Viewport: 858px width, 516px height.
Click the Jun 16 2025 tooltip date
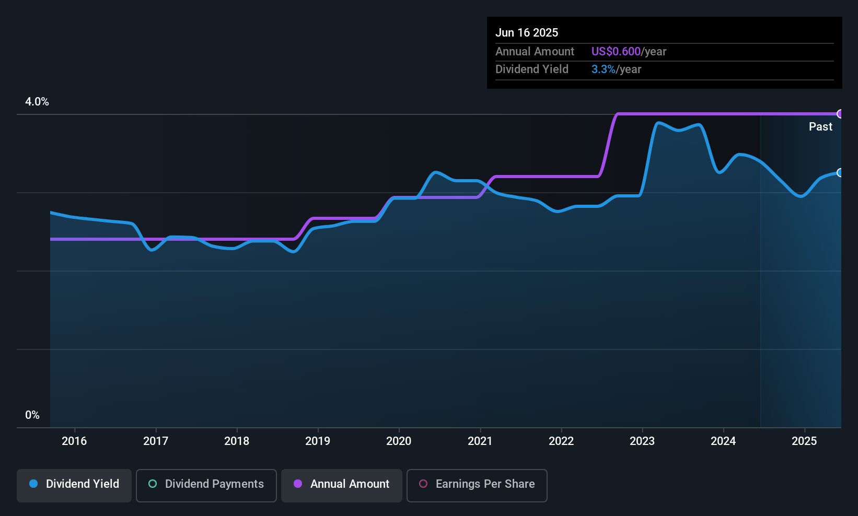coord(527,32)
